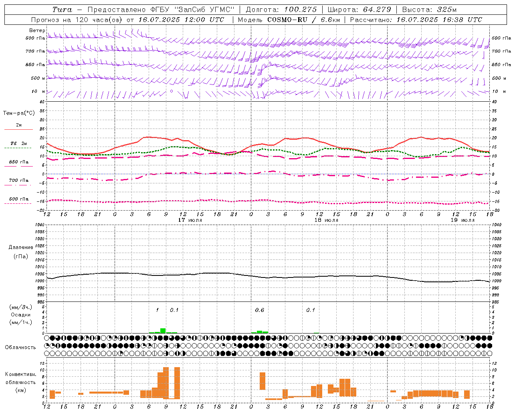The width and height of the screenshot is (513, 410).
Task: Click the tallest green precipitation bar on 17 июля
Action: [x=163, y=331]
